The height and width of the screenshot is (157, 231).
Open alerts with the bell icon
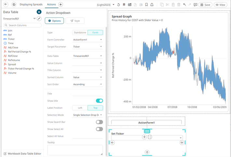152,5
